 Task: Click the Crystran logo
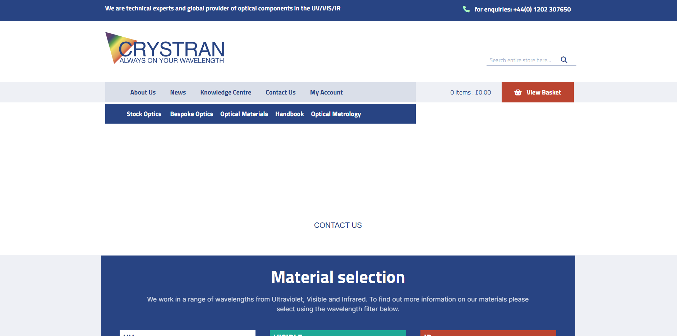(165, 49)
